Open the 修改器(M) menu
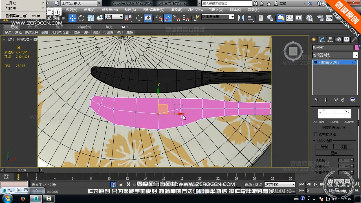The width and height of the screenshot is (361, 203). [x=110, y=10]
